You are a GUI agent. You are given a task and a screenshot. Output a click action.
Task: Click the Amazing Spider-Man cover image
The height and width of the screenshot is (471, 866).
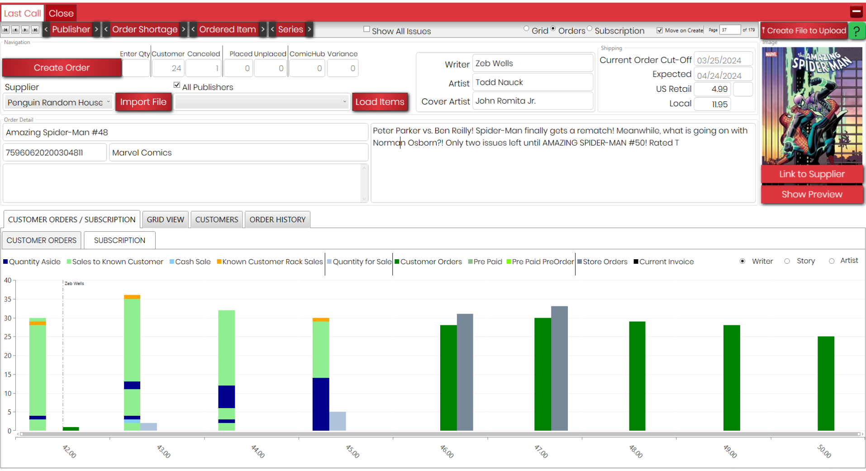[812, 105]
